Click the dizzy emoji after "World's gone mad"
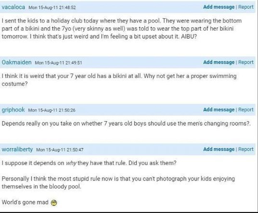The height and width of the screenshot is (213, 258). (54, 203)
